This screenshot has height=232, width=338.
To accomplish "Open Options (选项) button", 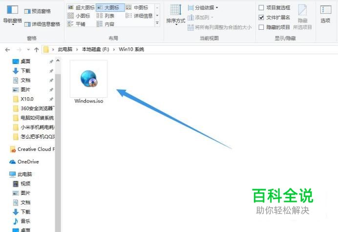I will pyautogui.click(x=325, y=14).
